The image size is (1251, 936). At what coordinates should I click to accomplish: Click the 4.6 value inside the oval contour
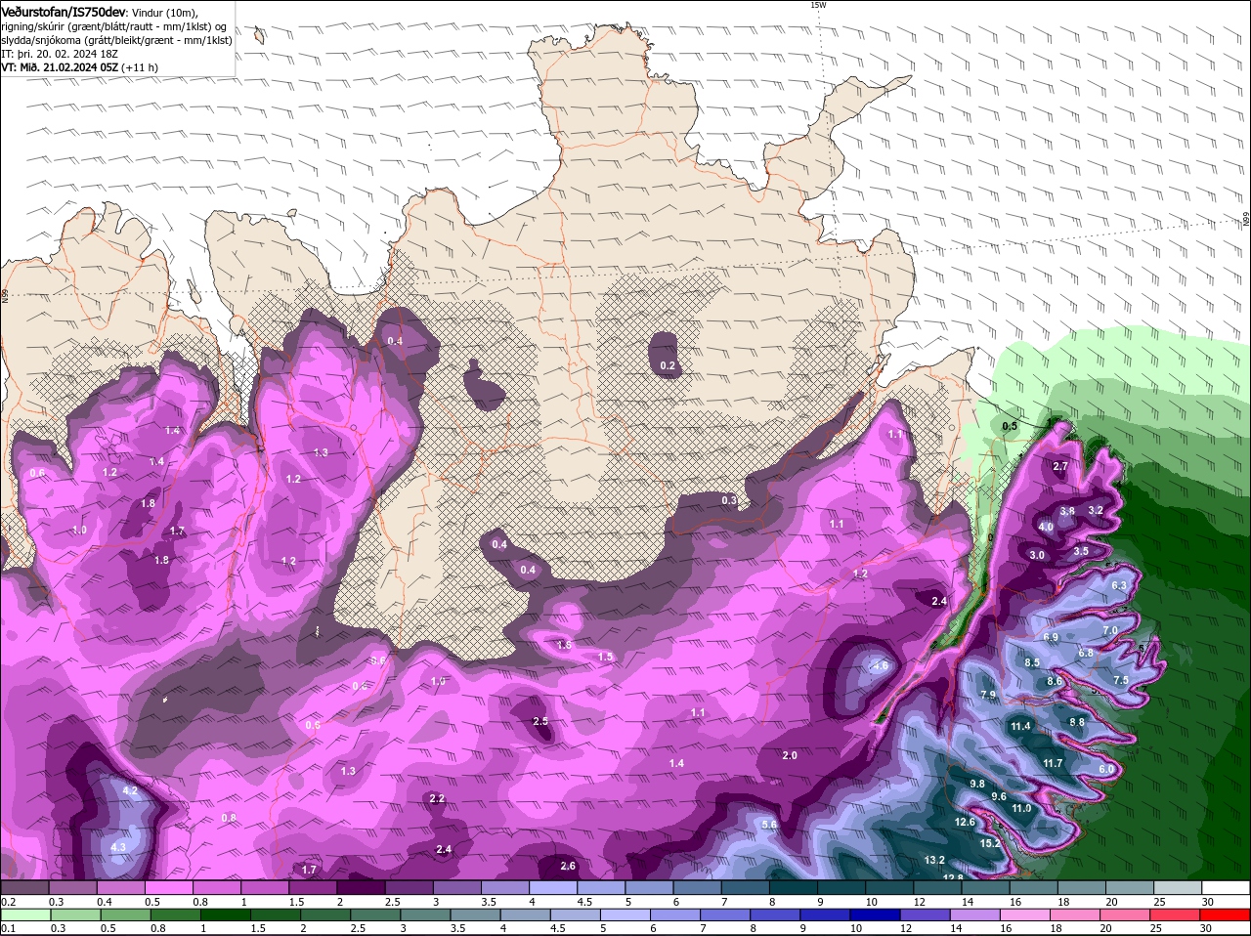tap(881, 665)
